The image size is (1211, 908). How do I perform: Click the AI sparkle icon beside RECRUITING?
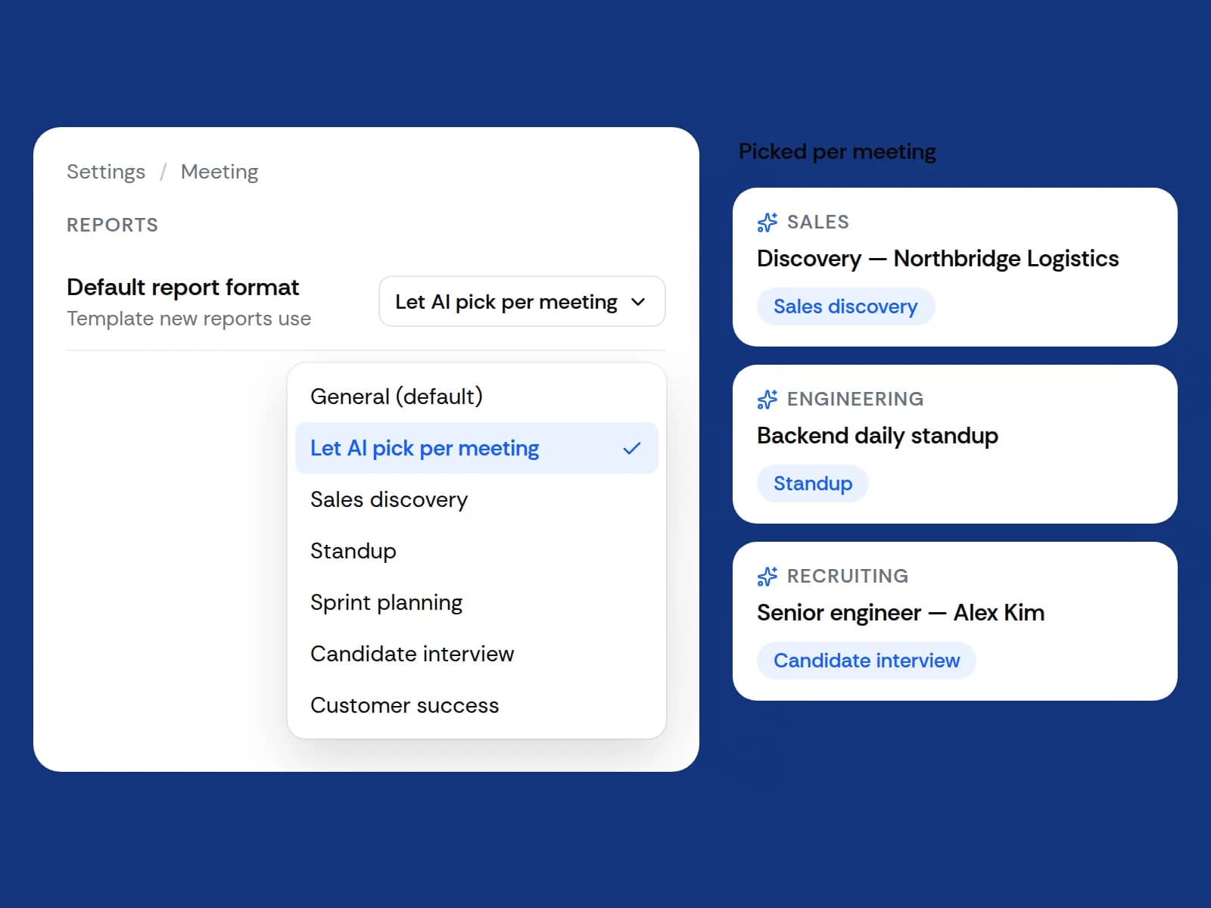pyautogui.click(x=767, y=577)
